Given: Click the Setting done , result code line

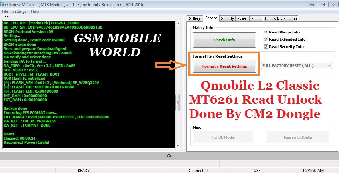Looking at the screenshot, I should 34,40.
